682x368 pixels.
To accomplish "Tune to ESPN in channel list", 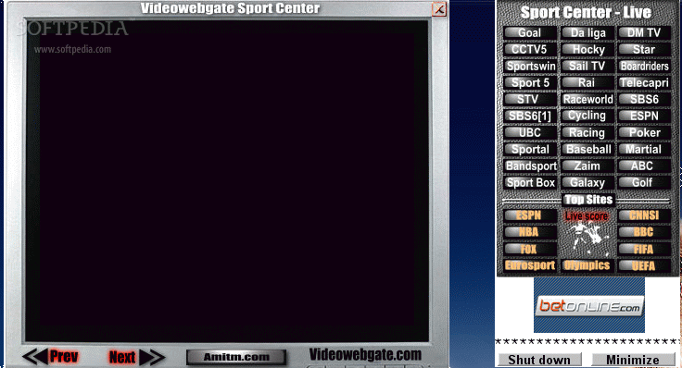I will pyautogui.click(x=644, y=116).
